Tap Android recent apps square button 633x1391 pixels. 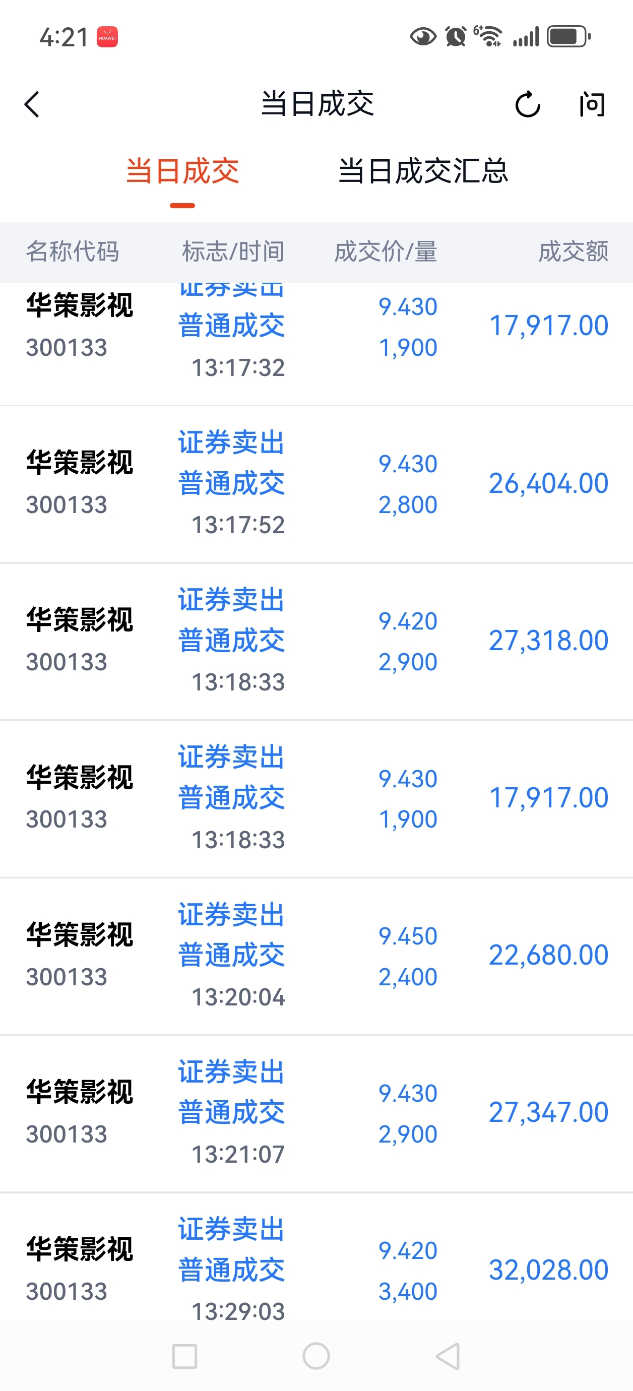(184, 1356)
